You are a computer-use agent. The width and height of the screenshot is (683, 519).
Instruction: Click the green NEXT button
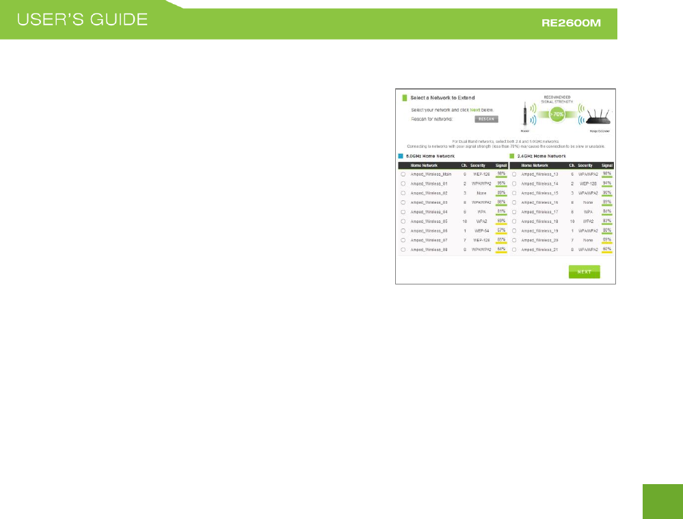(584, 272)
